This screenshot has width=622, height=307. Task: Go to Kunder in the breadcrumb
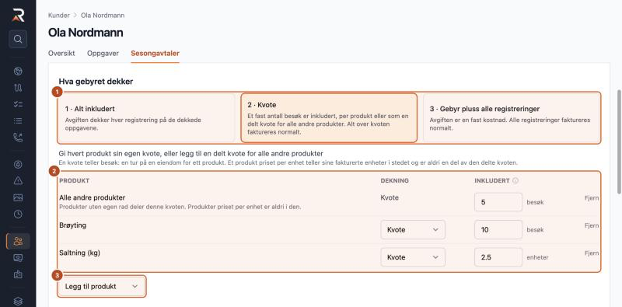pos(59,16)
